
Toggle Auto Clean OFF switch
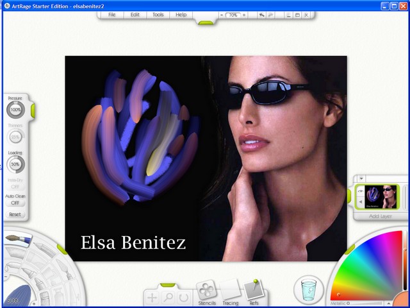[15, 203]
